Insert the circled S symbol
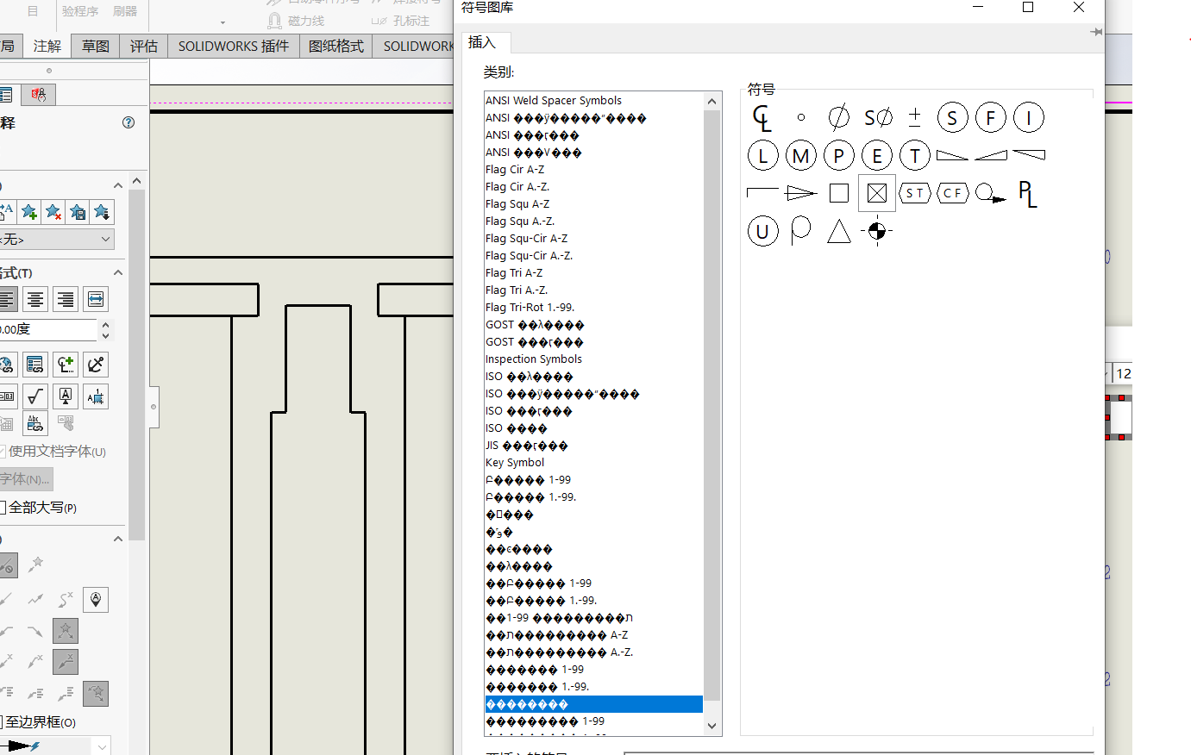The image size is (1191, 755). (952, 117)
